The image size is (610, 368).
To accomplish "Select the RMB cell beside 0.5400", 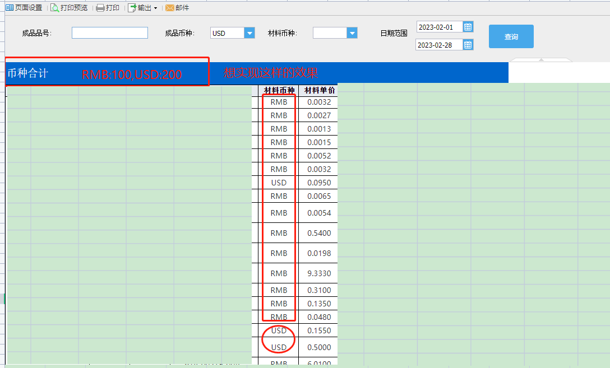I will point(279,233).
